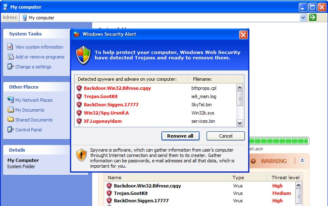Click the Change a settings icon

(10, 66)
